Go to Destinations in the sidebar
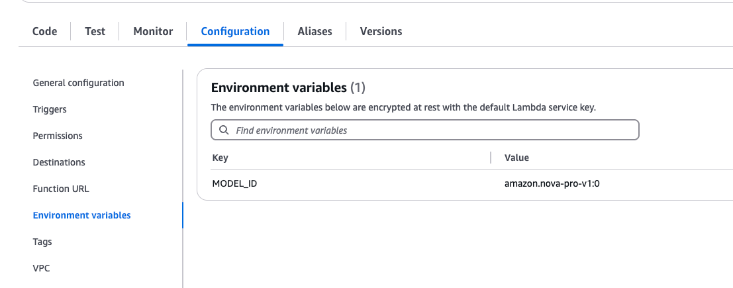This screenshot has height=288, width=733. point(59,162)
